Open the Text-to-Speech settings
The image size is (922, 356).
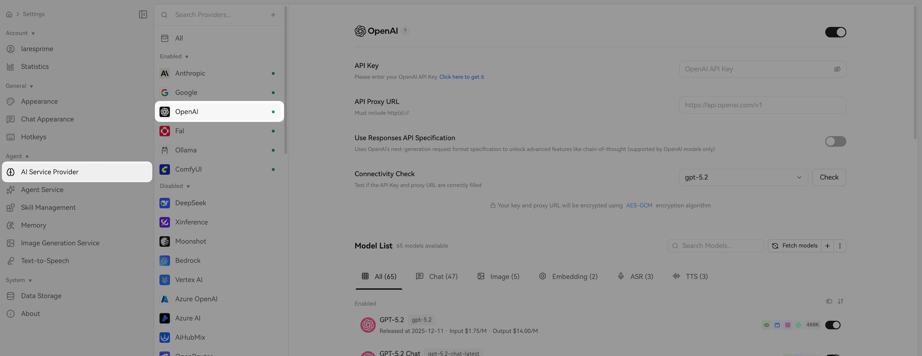(77, 261)
